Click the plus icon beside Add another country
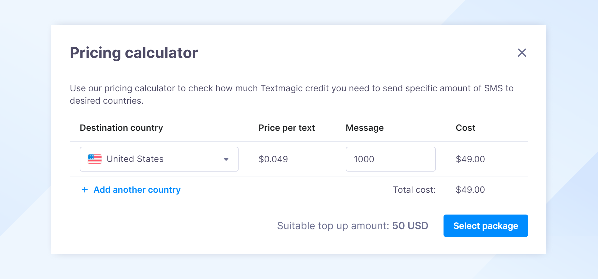The width and height of the screenshot is (598, 279). [84, 190]
